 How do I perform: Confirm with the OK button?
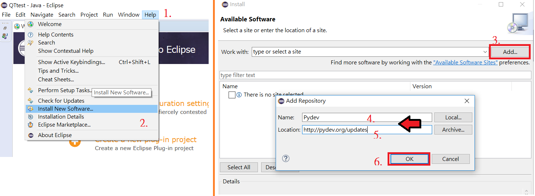pyautogui.click(x=409, y=159)
